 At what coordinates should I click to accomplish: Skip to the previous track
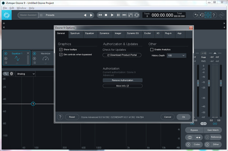pos(100,15)
